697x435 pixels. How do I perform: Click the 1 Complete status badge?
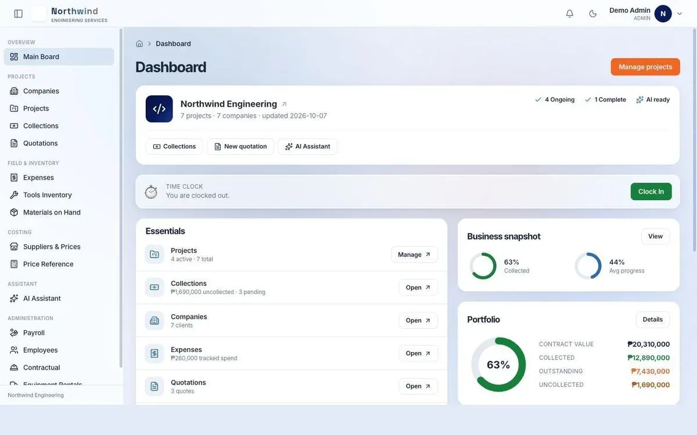point(605,100)
